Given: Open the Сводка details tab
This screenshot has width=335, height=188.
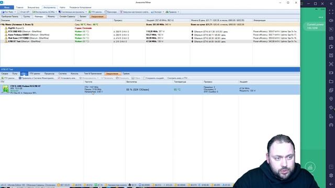Looking at the screenshot, I should click(x=5, y=74).
